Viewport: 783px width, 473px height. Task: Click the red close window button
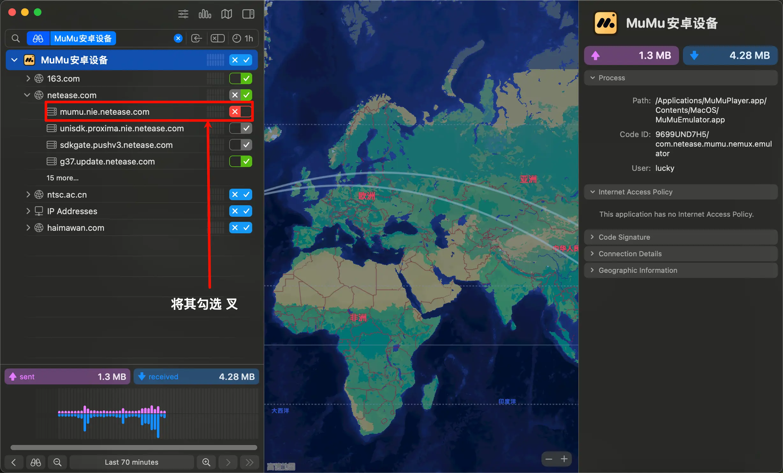12,12
